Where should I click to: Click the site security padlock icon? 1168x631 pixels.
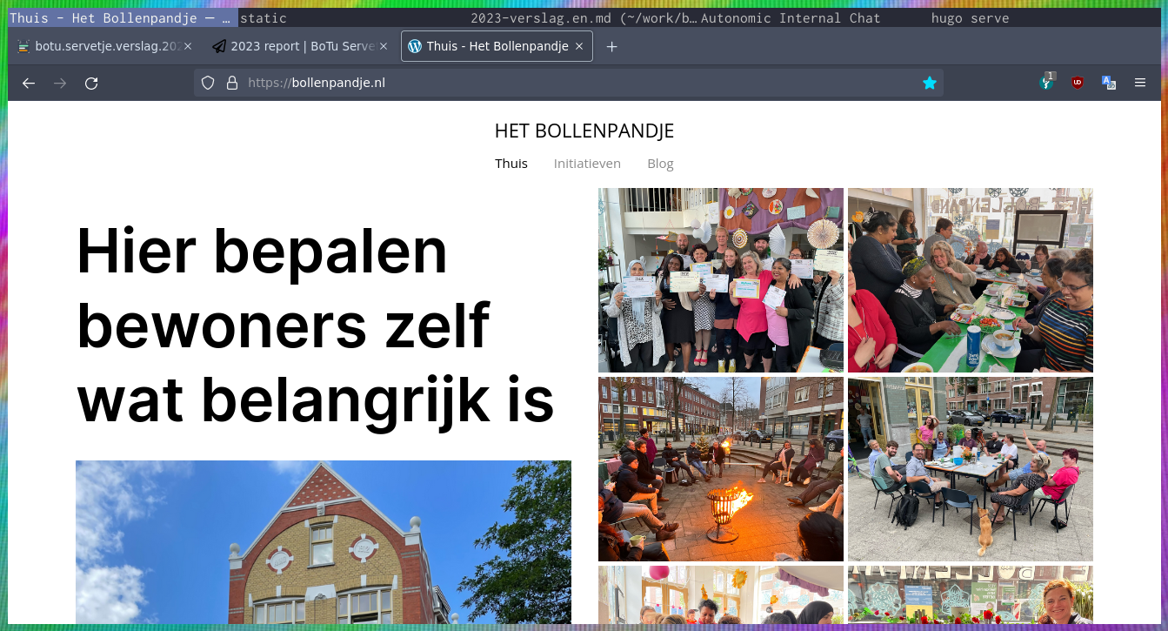pos(231,84)
